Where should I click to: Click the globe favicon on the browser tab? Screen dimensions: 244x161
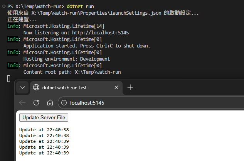[x=36, y=88]
